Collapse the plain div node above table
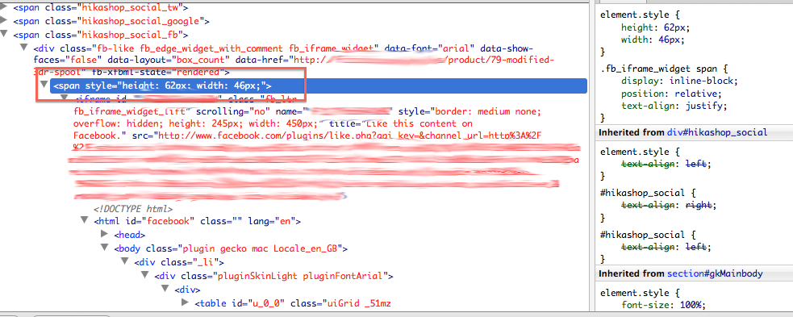The height and width of the screenshot is (317, 793). point(165,289)
